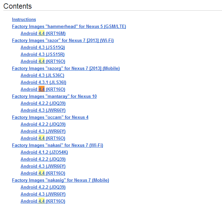The image size is (222, 204).
Task: Open Factory Images "nakasi" for Nexus 7 (Wi-Fi)
Action: (x=57, y=145)
